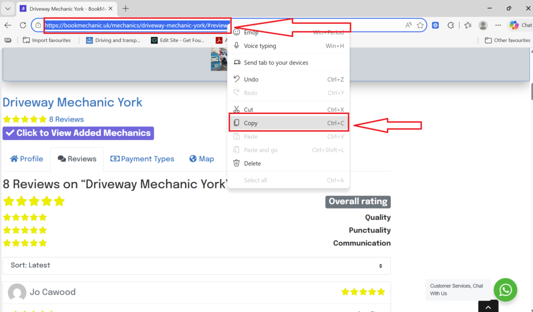Add page to favourites star icon
The image size is (533, 312).
(x=420, y=25)
